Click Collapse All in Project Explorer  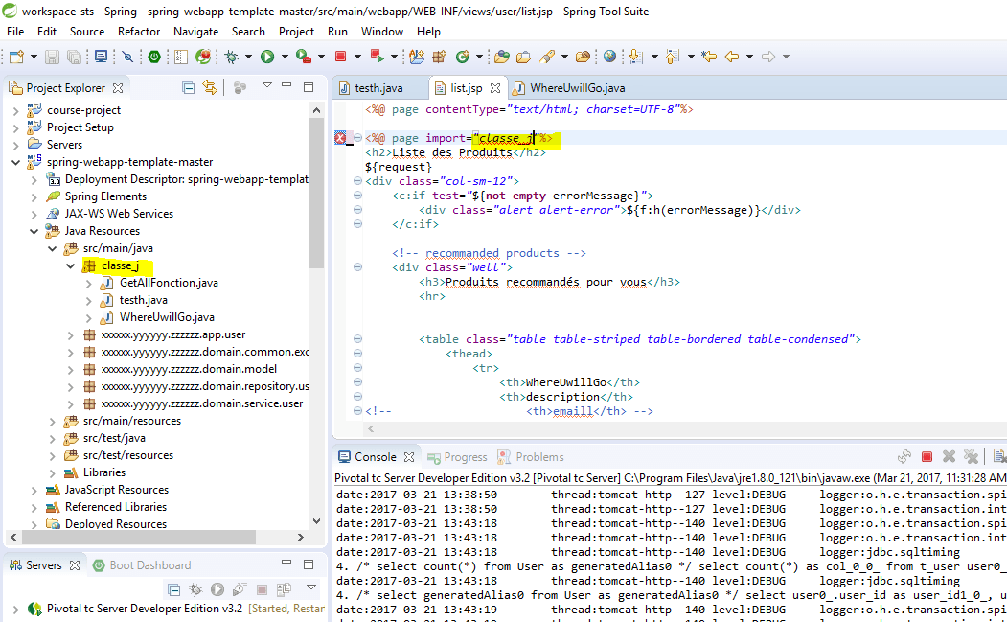pos(189,87)
